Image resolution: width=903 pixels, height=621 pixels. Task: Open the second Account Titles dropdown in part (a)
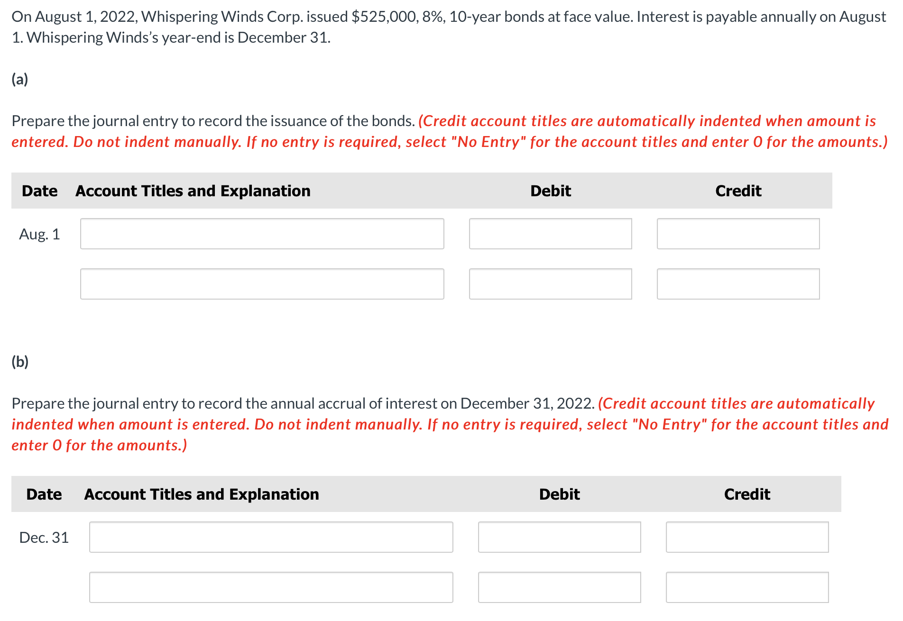point(262,284)
